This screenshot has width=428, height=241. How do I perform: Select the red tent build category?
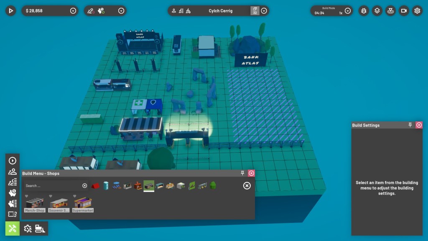pyautogui.click(x=96, y=185)
